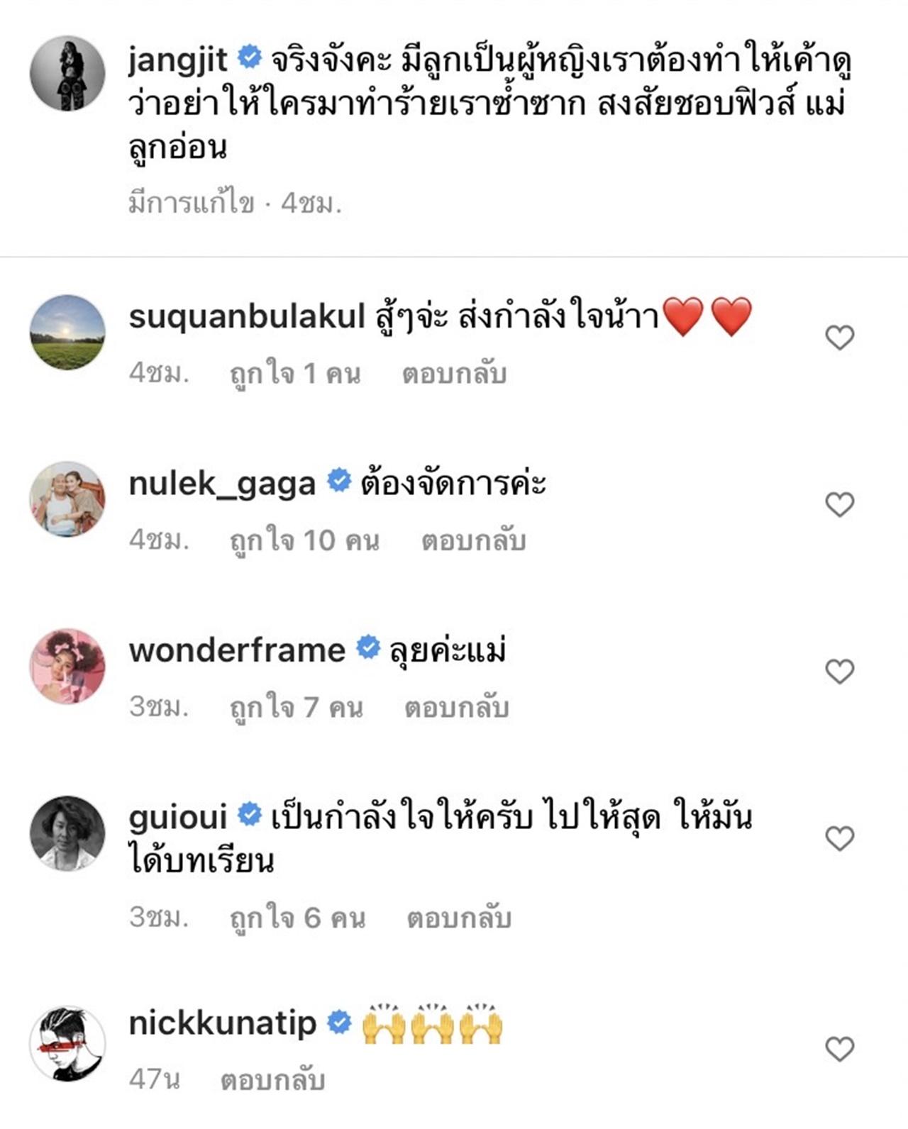Open the jangjit username link
Image resolution: width=908 pixels, height=1129 pixels.
pos(177,58)
